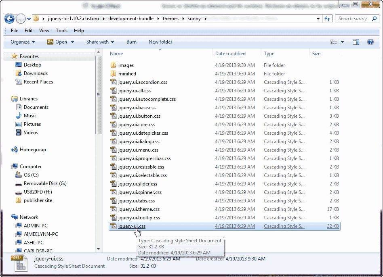
Task: Click the Documents library icon
Action: point(19,107)
